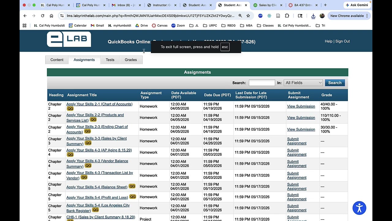The height and width of the screenshot is (221, 392).
Task: Click the Ask Gemini button
Action: (357, 5)
